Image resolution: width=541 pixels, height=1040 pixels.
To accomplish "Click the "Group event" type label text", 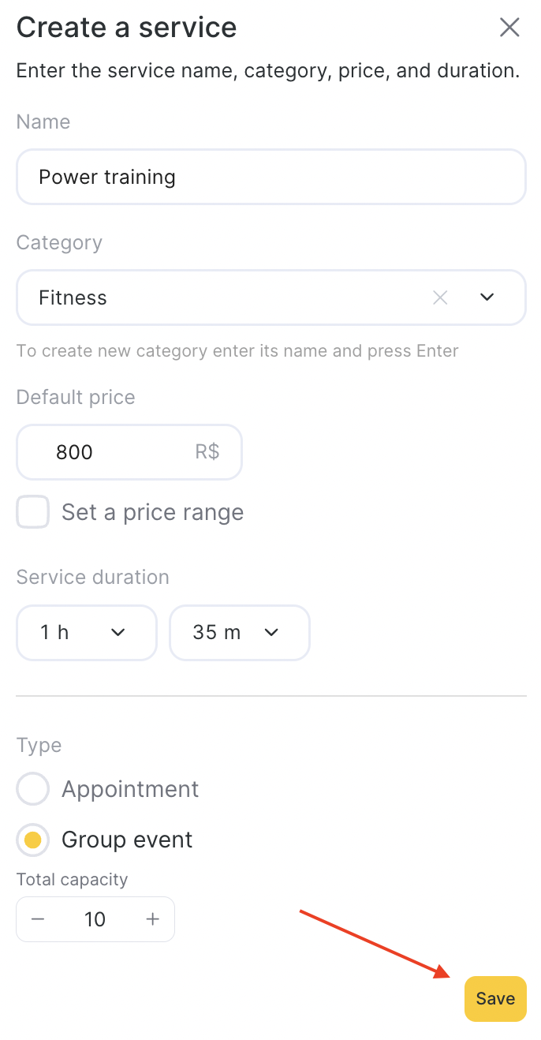I will [x=127, y=840].
